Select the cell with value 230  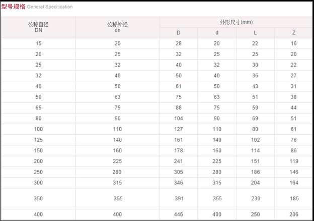click(x=255, y=199)
